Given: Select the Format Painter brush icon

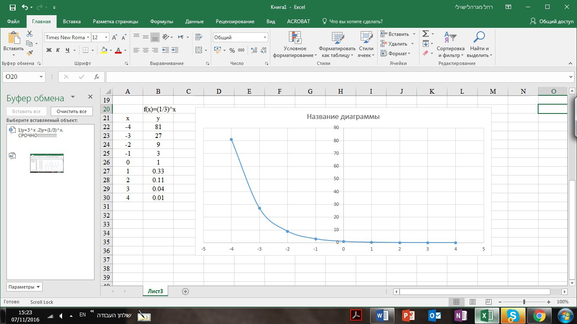Looking at the screenshot, I should tap(30, 53).
